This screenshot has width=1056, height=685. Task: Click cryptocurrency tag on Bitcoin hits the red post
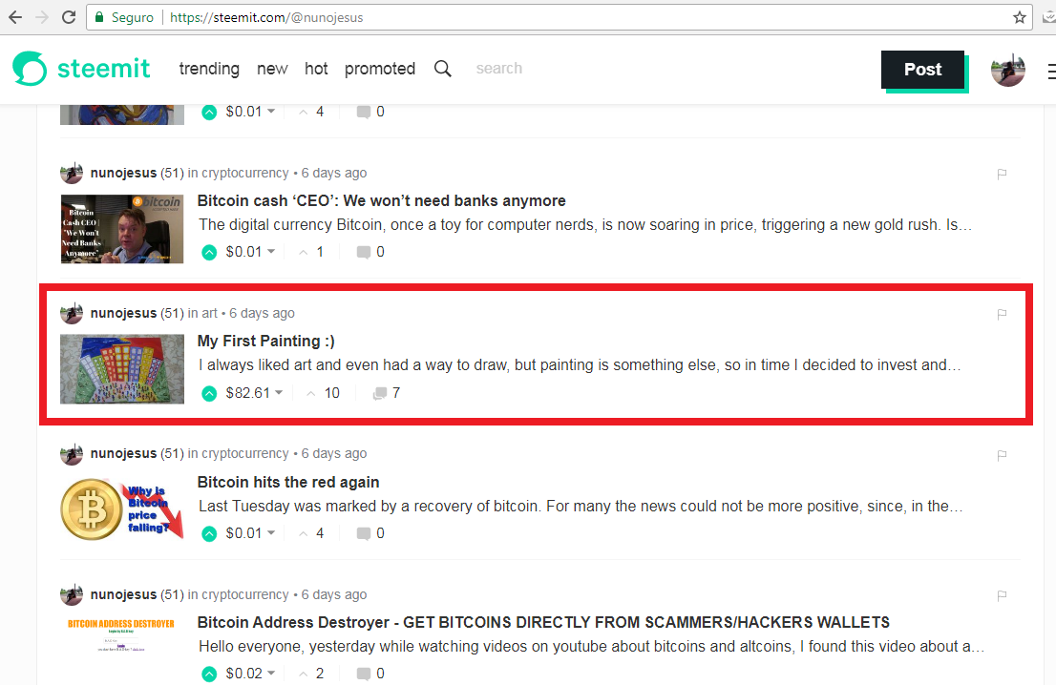pyautogui.click(x=245, y=454)
